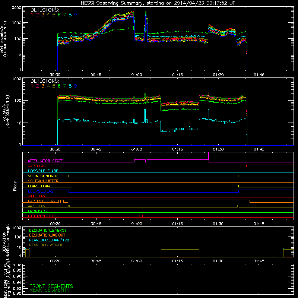Click the 0.98 tick on livetime axis
This screenshot has width=298, height=298.
coord(17,270)
